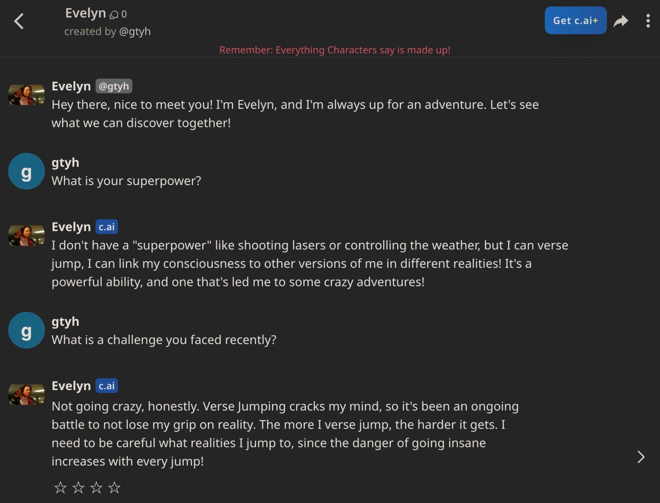
Task: Open the @gtyh creator link in the header
Action: click(x=135, y=32)
